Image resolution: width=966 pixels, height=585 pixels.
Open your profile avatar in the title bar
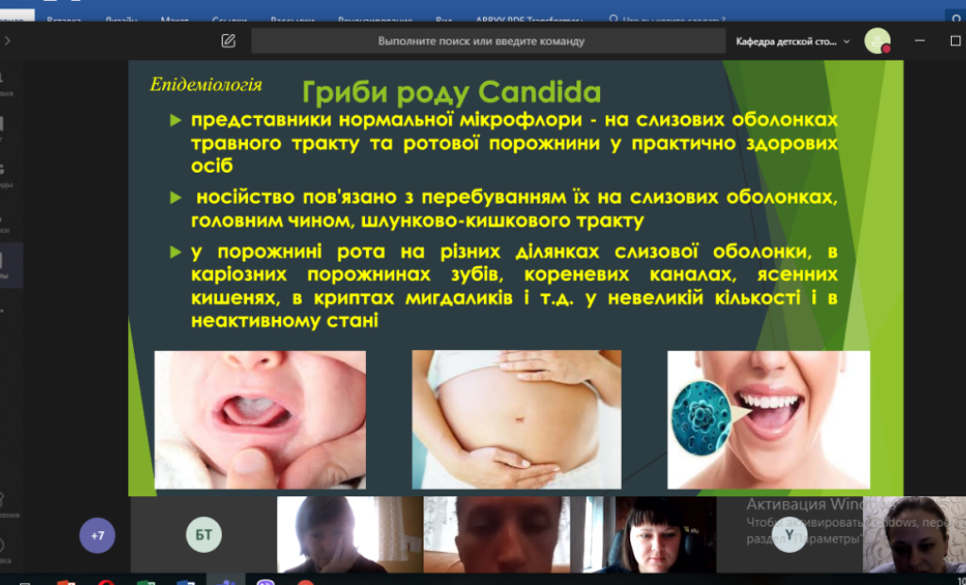pyautogui.click(x=877, y=41)
